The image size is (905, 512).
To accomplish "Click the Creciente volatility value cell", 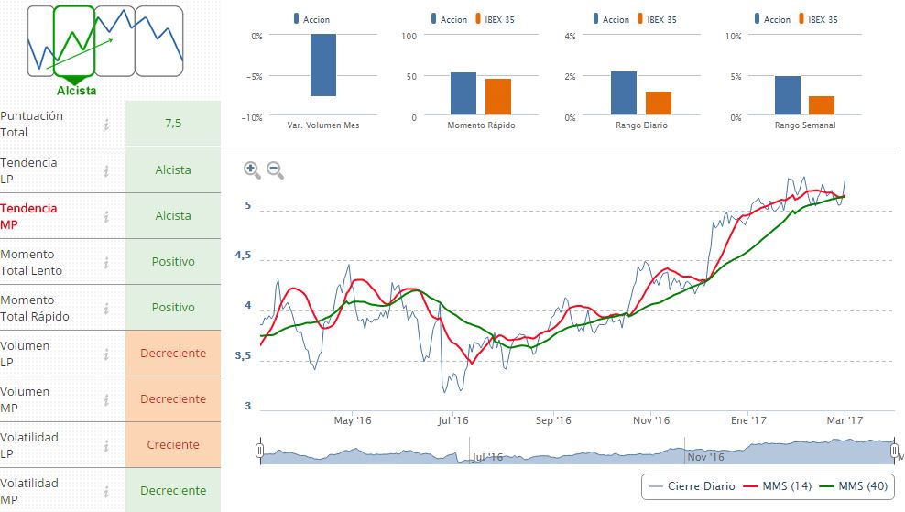I will click(x=173, y=445).
